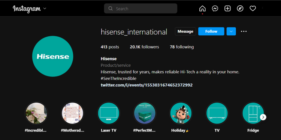Click the #SeeTheIncredible hashtag
Image resolution: width=281 pixels, height=140 pixels.
118,78
